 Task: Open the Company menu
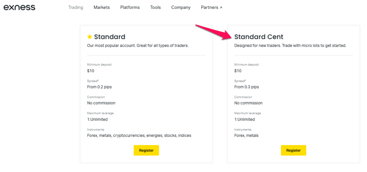coord(181,8)
